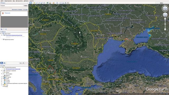Screen dimensions: 169x95
Task: Toggle 3D-здания layer checkbox
Action: pyautogui.click(x=3, y=77)
